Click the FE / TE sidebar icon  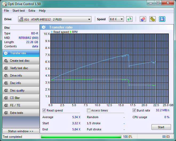pos(6,105)
